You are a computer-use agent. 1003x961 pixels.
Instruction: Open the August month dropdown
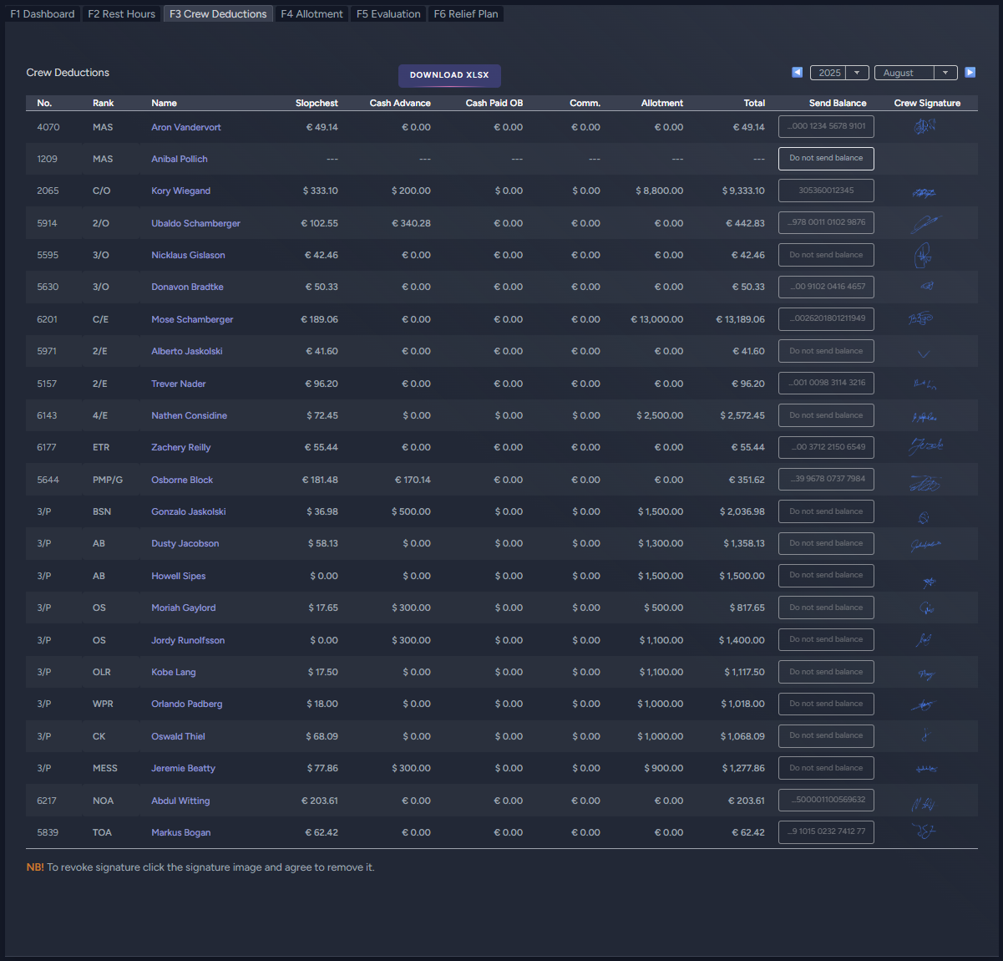tap(915, 73)
